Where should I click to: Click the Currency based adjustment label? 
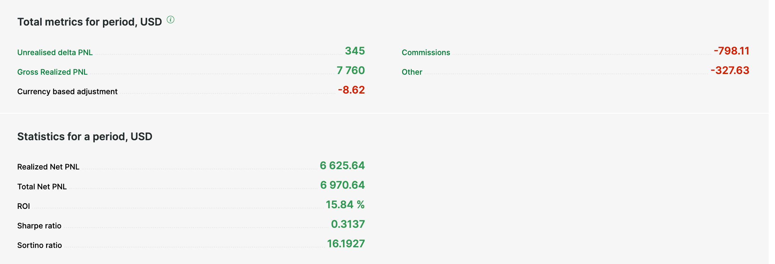(x=67, y=92)
